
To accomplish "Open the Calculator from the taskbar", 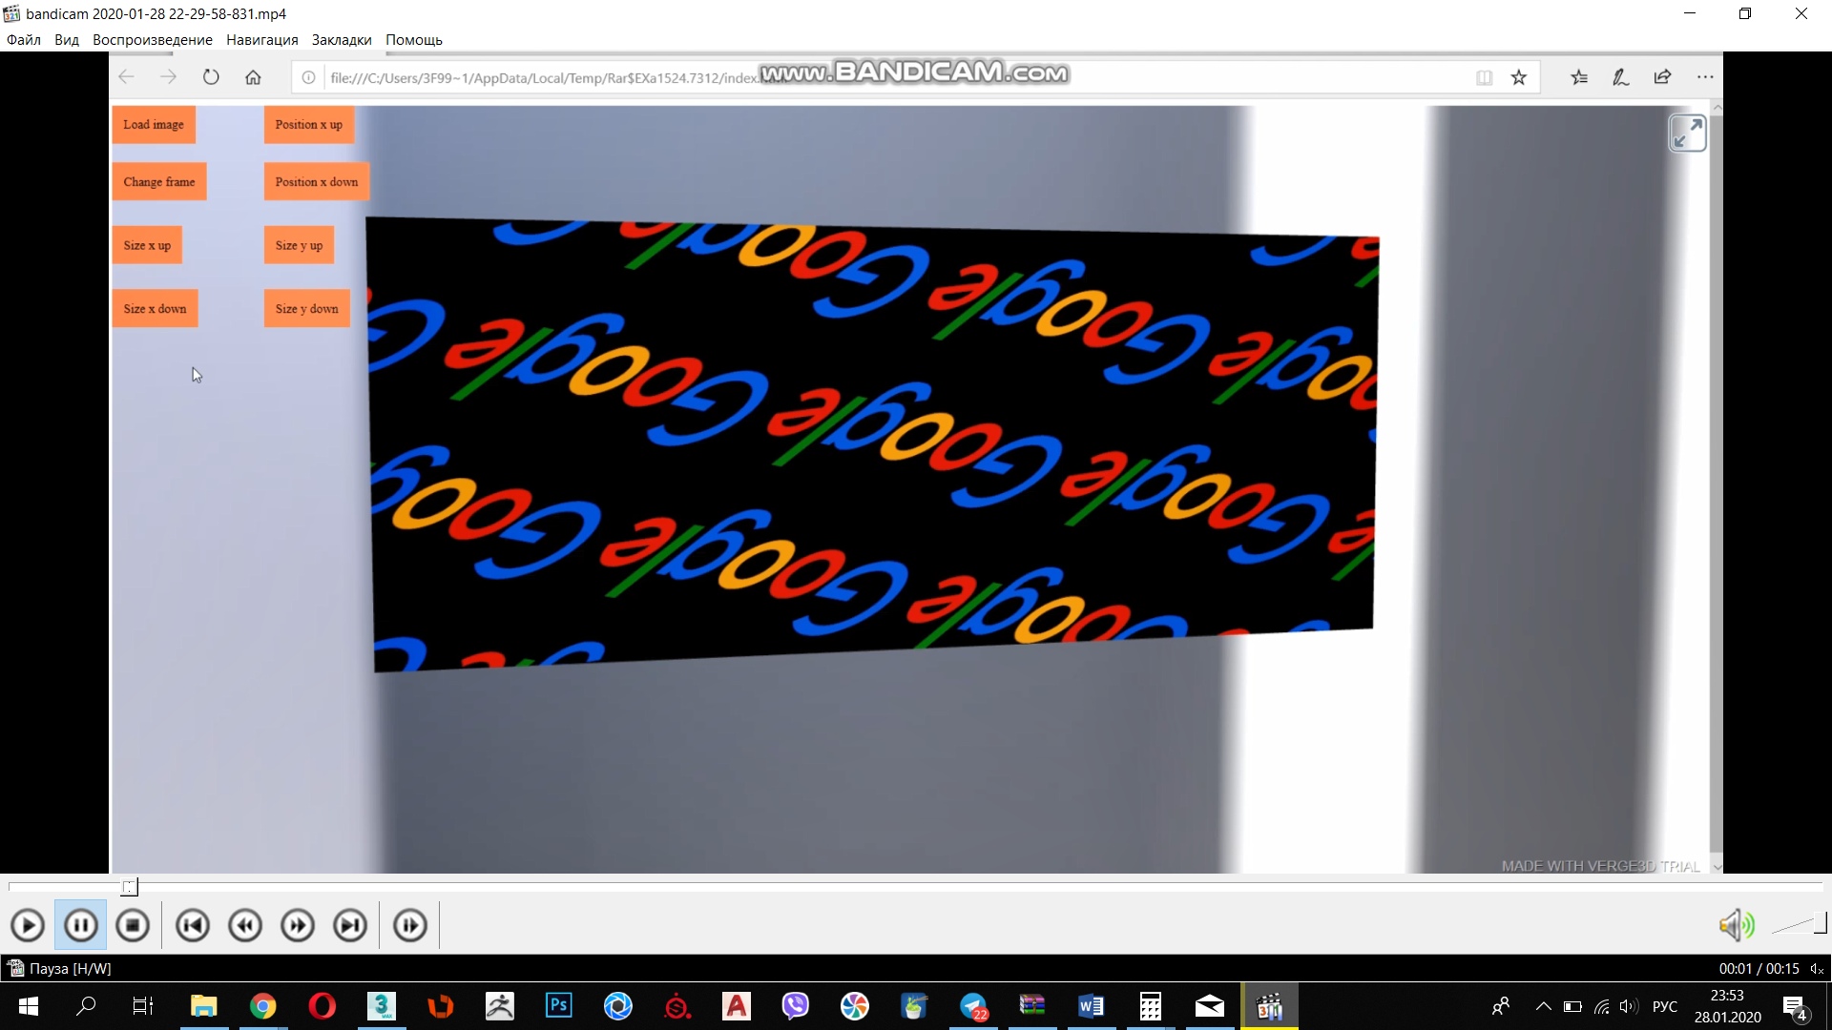I will pyautogui.click(x=1151, y=1006).
